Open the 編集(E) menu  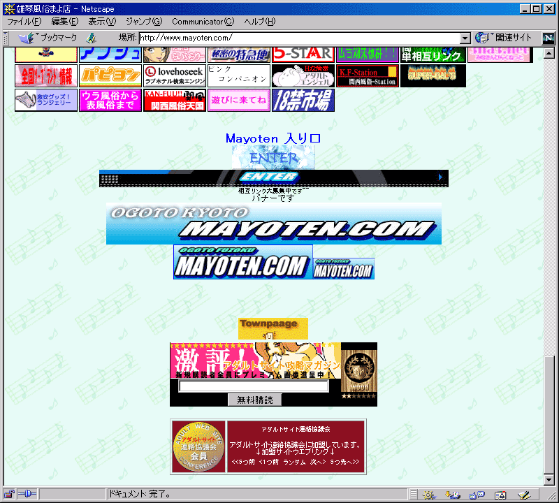(65, 22)
